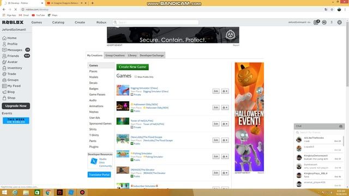Open chat settings gear in Chat panel
Image resolution: width=349 pixels, height=196 pixels.
tap(341, 126)
